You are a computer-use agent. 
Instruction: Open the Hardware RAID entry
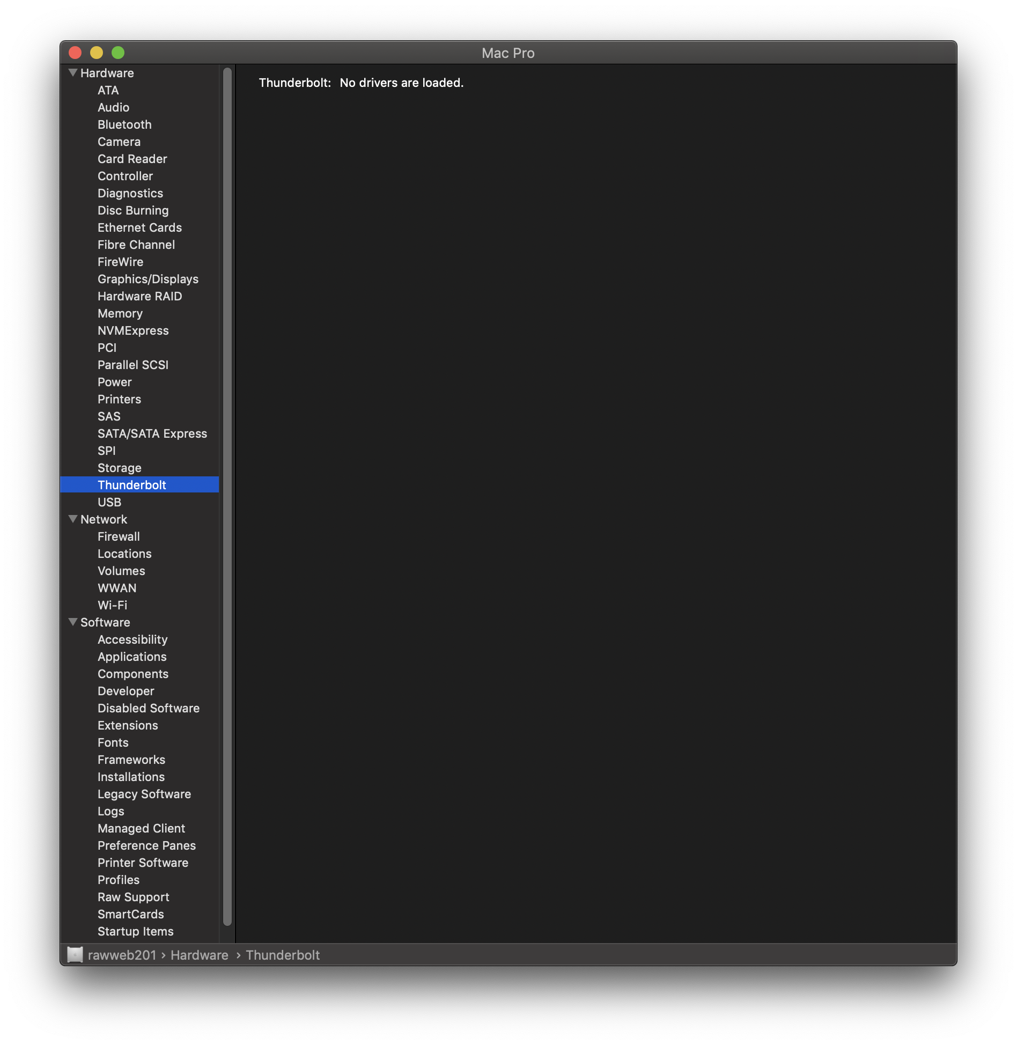(139, 296)
